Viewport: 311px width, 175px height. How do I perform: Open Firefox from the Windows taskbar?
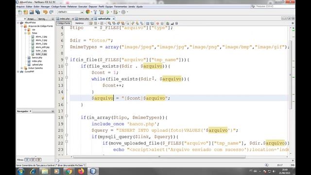[81, 171]
